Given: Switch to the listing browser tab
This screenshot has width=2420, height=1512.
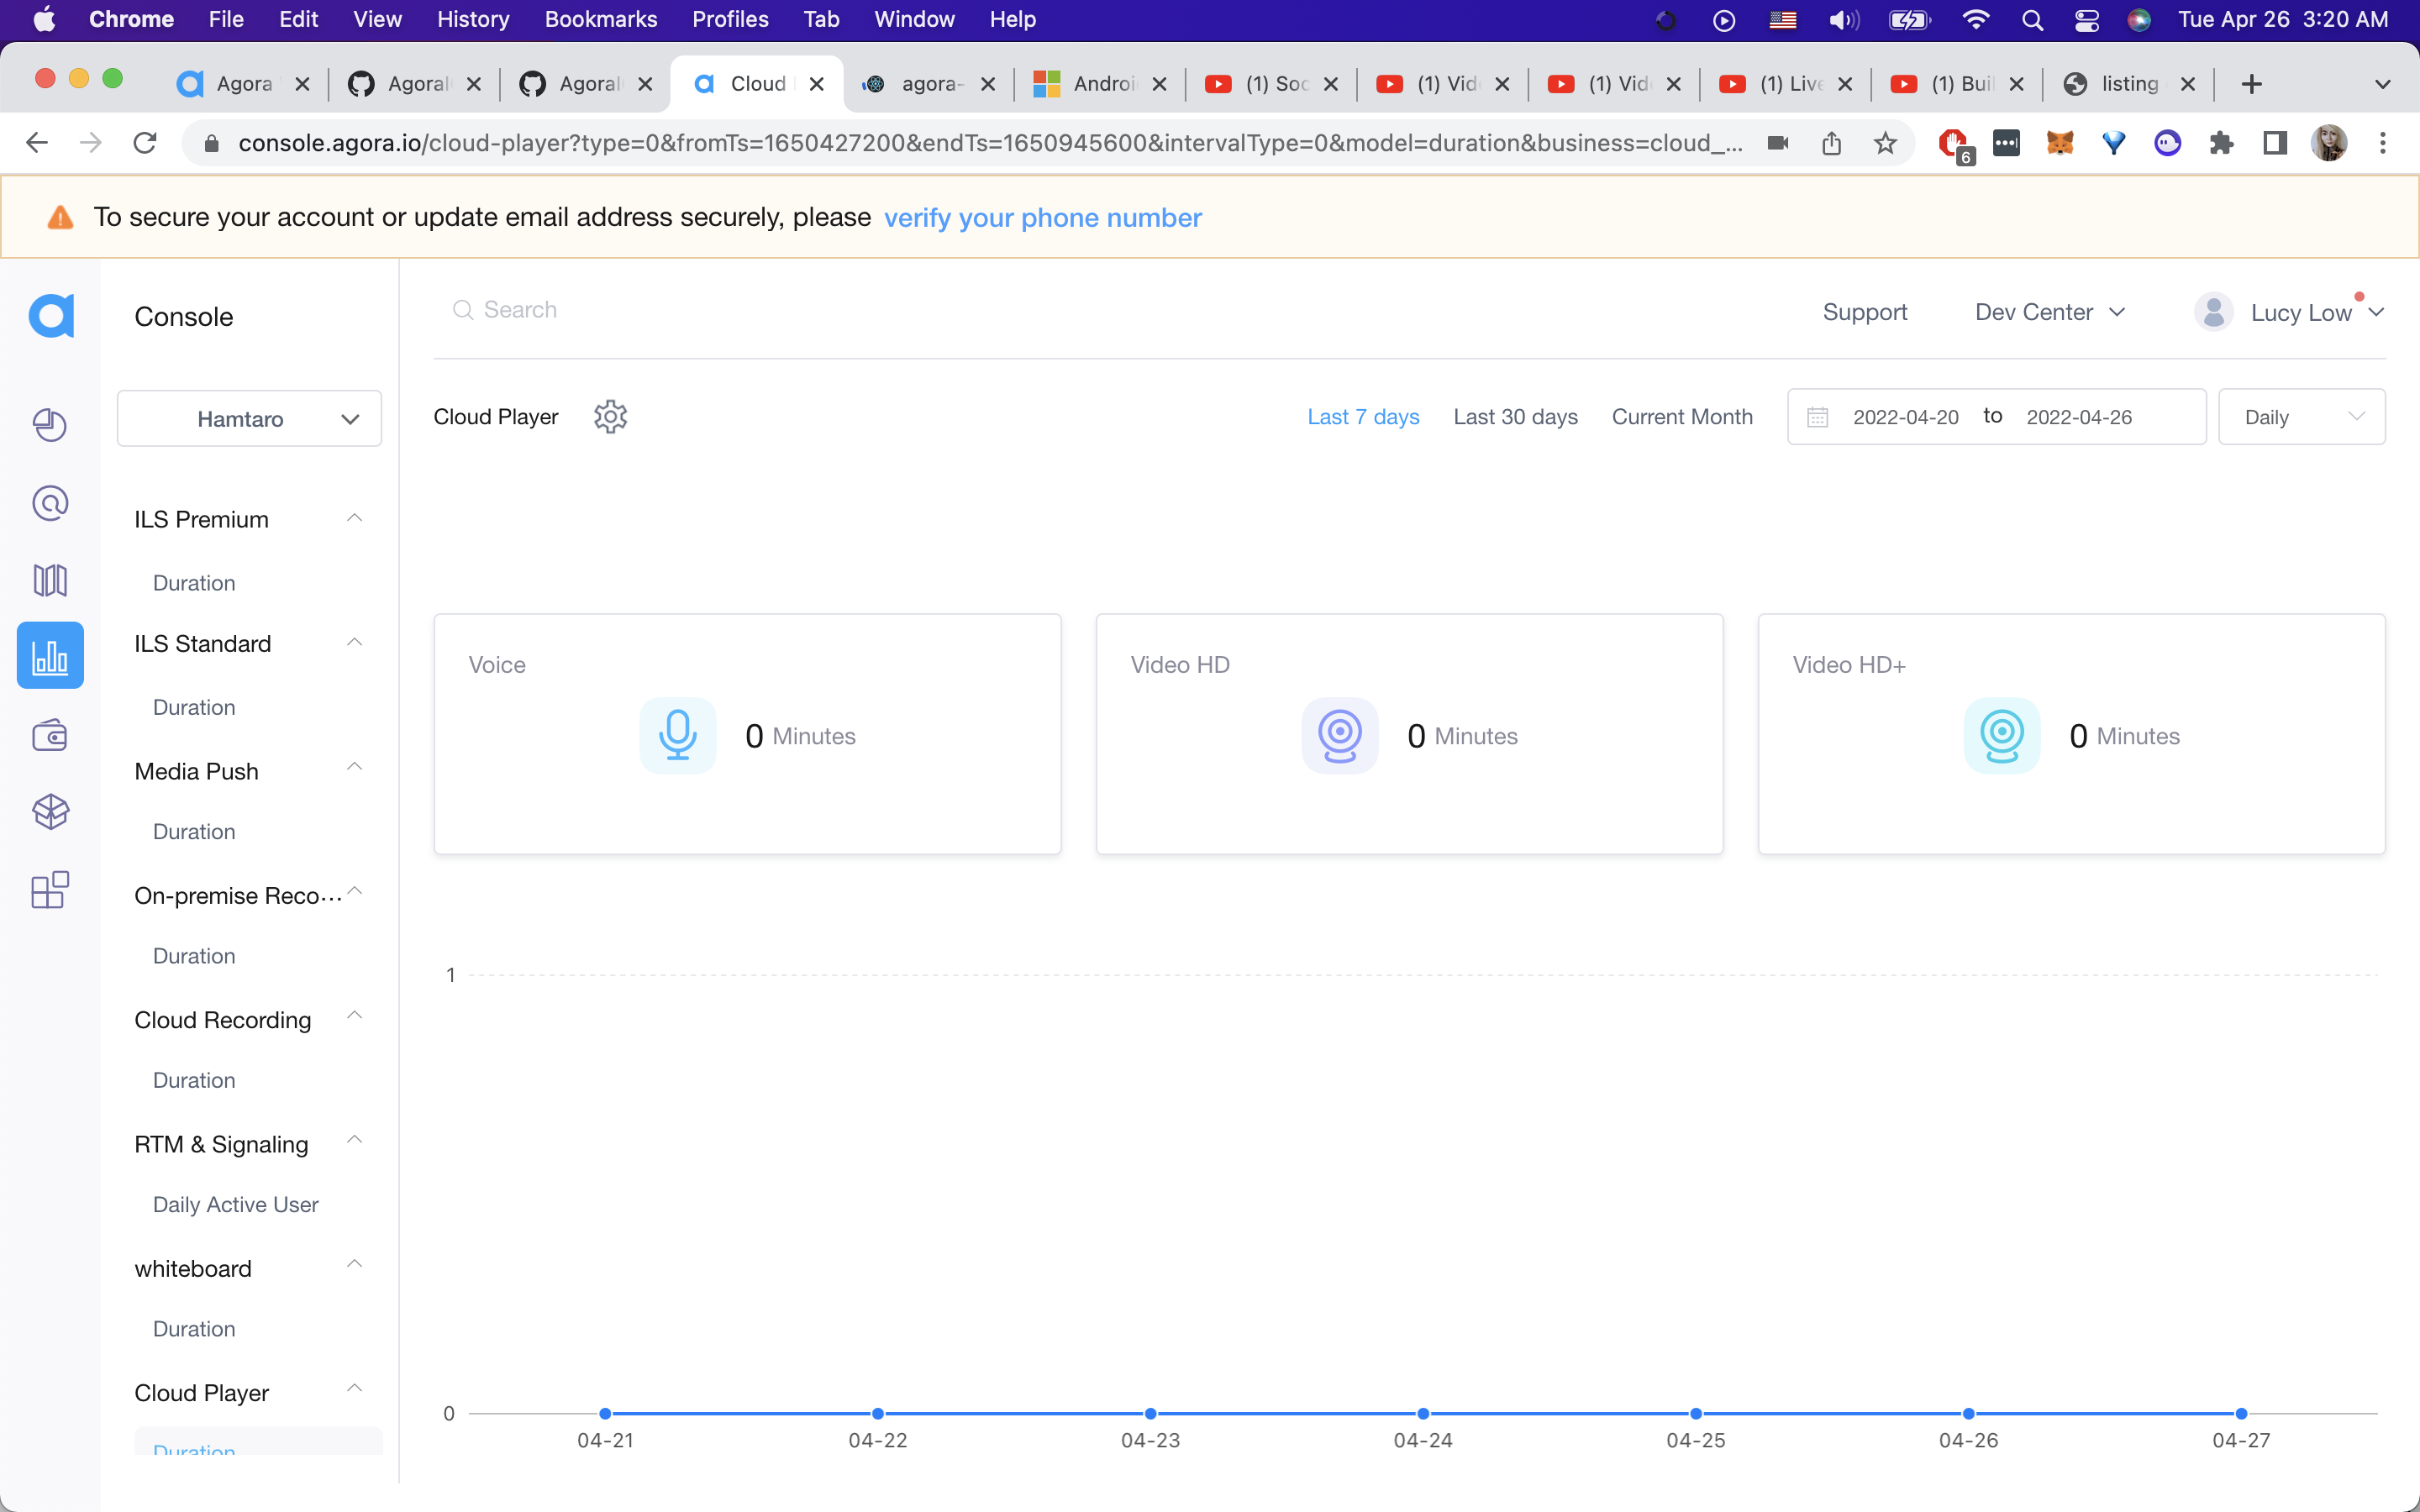Looking at the screenshot, I should point(2127,84).
